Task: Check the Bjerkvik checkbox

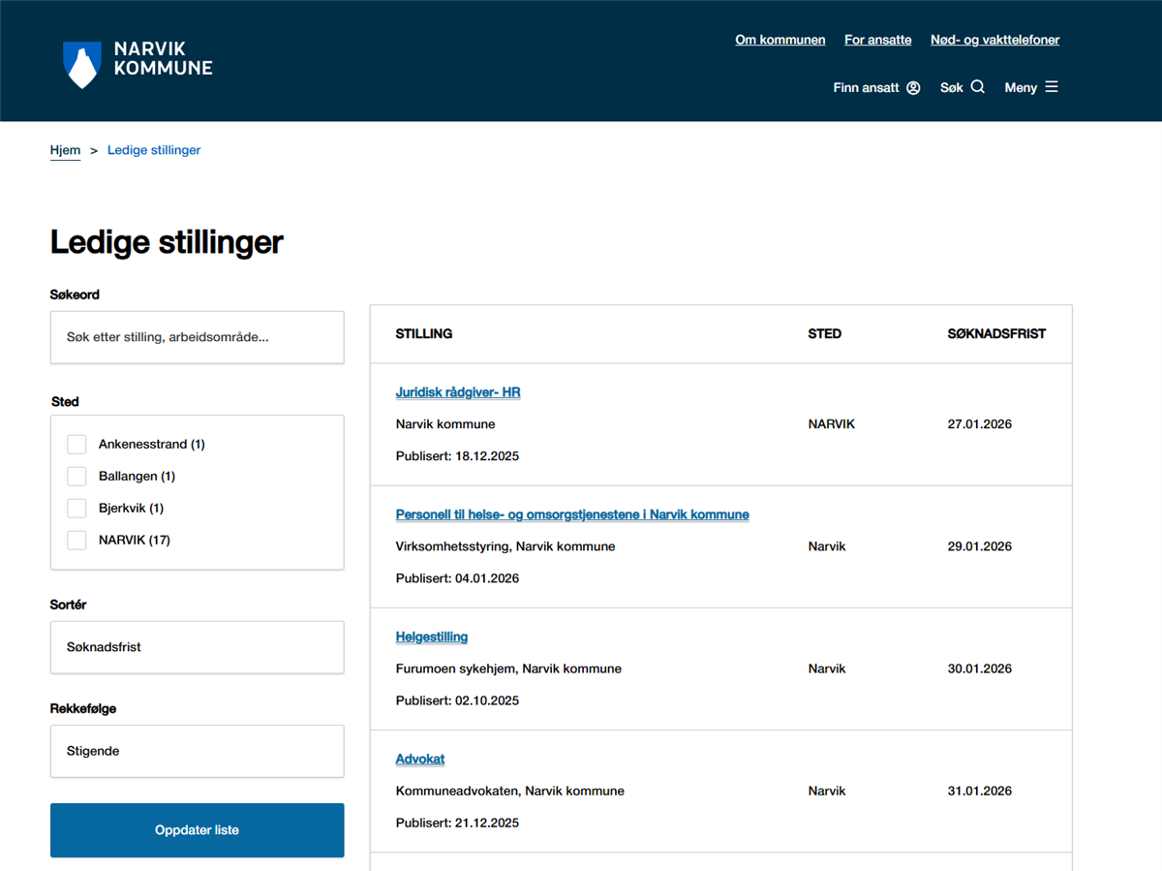Action: pyautogui.click(x=76, y=509)
